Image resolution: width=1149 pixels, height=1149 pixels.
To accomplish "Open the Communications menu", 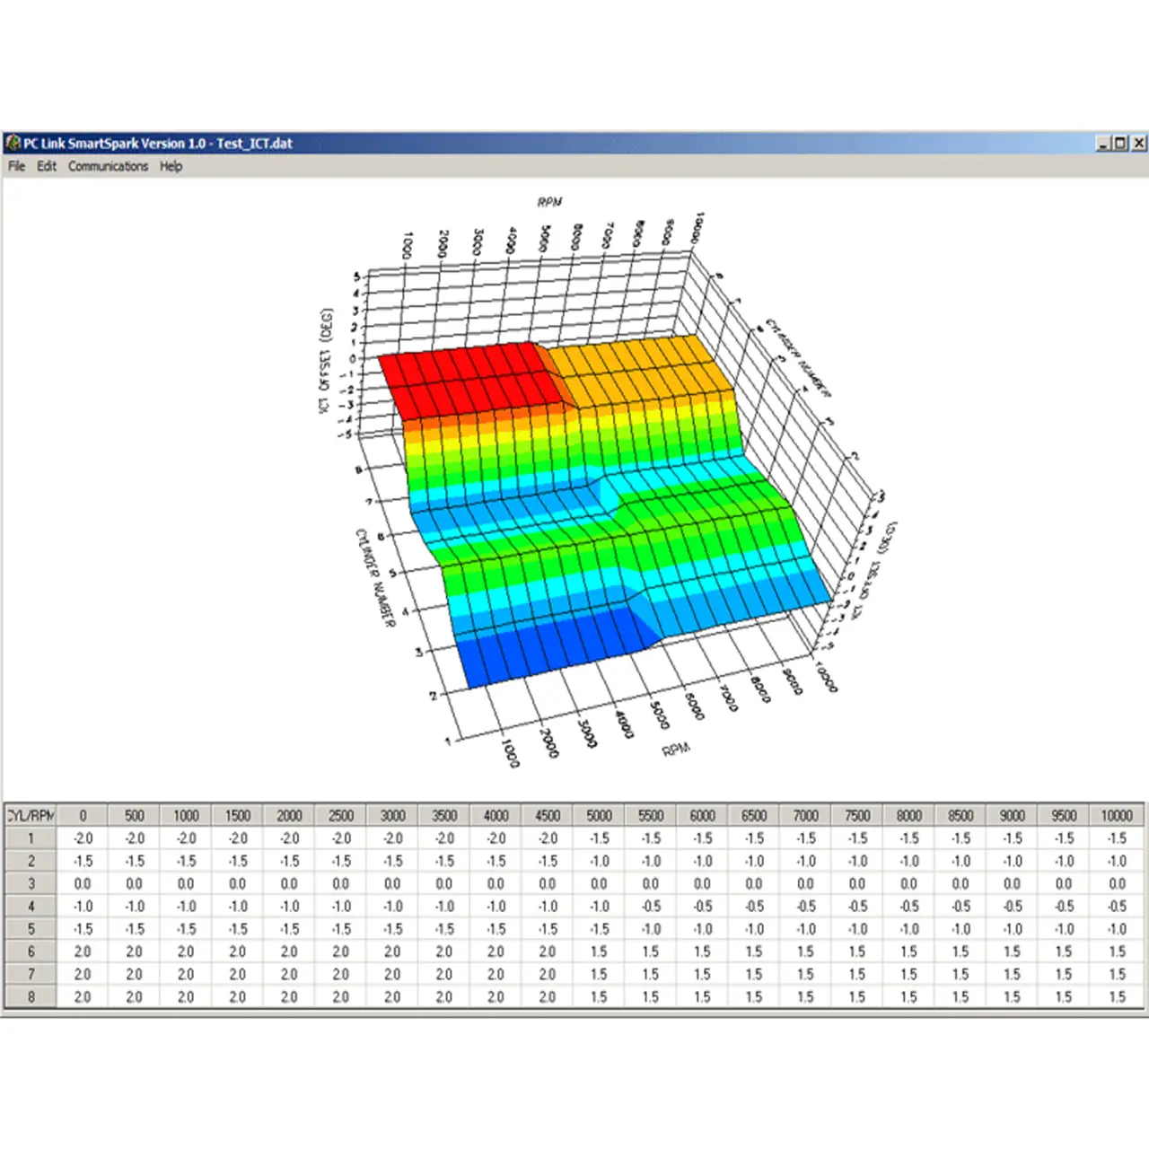I will [x=108, y=166].
